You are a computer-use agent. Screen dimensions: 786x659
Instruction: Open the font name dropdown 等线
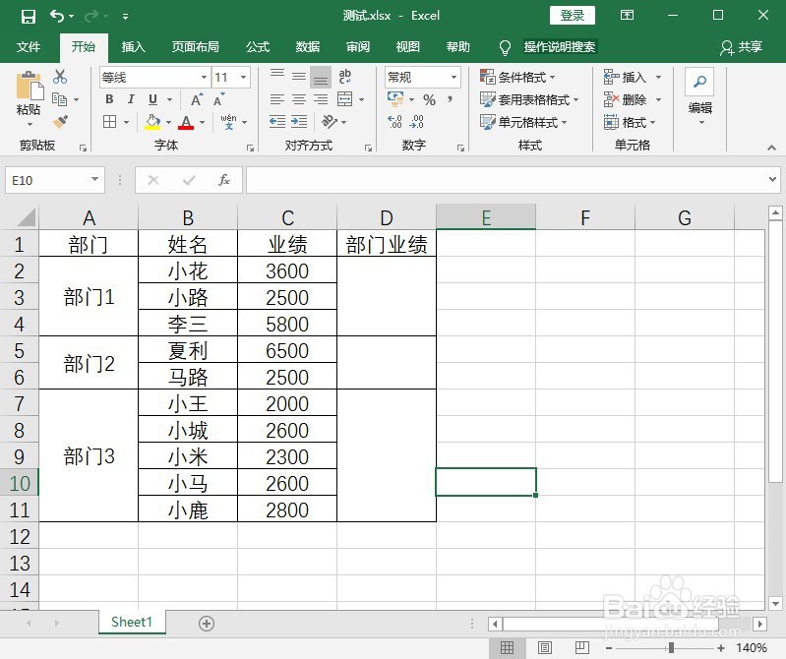coord(204,77)
